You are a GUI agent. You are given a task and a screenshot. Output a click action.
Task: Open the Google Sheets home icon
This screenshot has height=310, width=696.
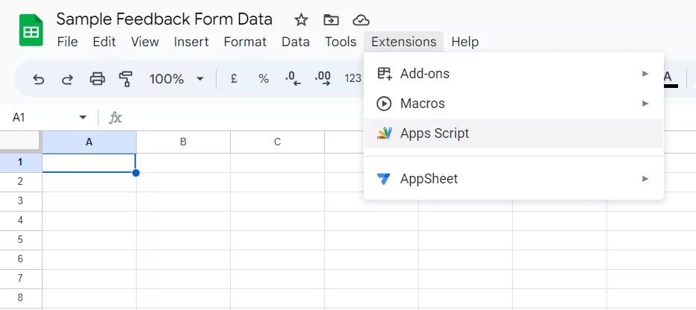[x=31, y=30]
